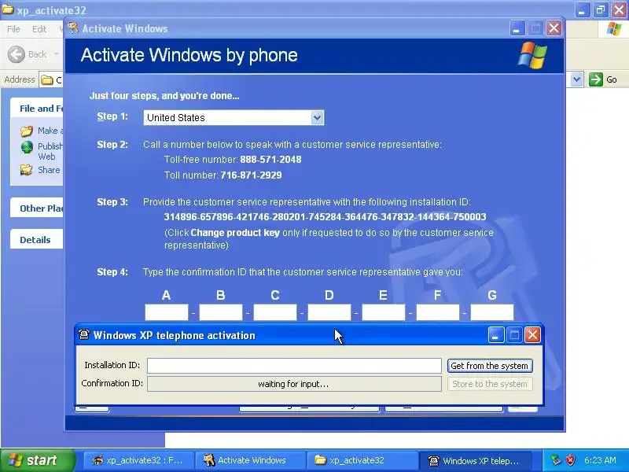Expand the address bar dropdown arrow
The image size is (629, 472).
pos(576,79)
